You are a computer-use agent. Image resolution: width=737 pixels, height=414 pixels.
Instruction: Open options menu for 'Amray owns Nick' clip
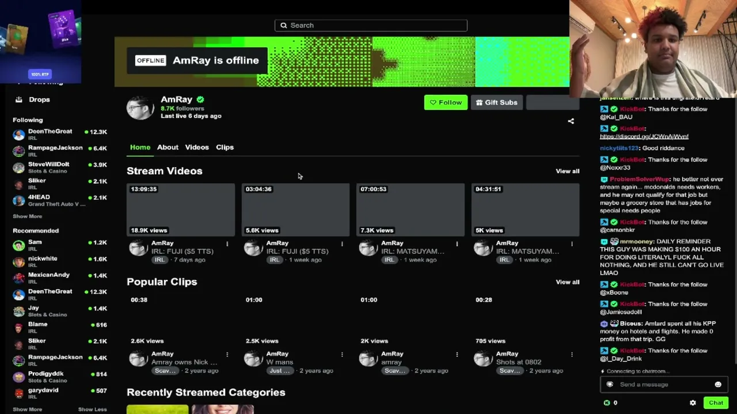coord(227,355)
